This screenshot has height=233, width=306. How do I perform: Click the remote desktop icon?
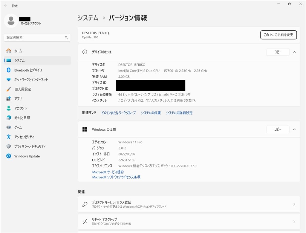click(x=85, y=221)
